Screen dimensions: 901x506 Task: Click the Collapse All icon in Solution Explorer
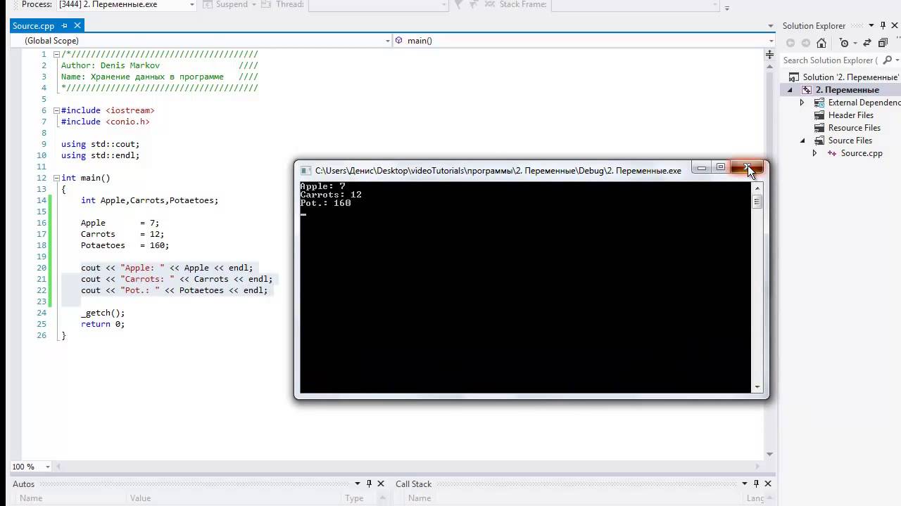[883, 43]
